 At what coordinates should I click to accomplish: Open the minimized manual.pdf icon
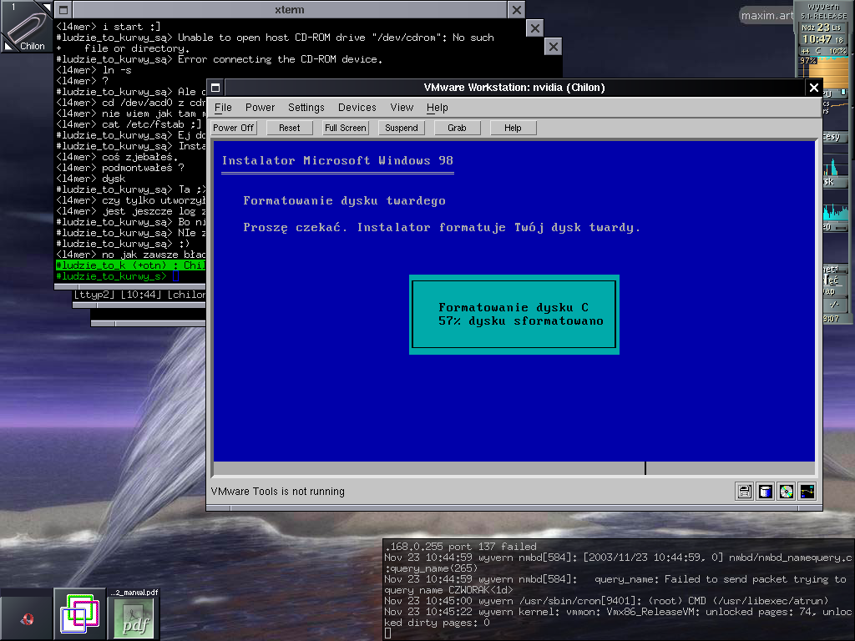pyautogui.click(x=134, y=616)
